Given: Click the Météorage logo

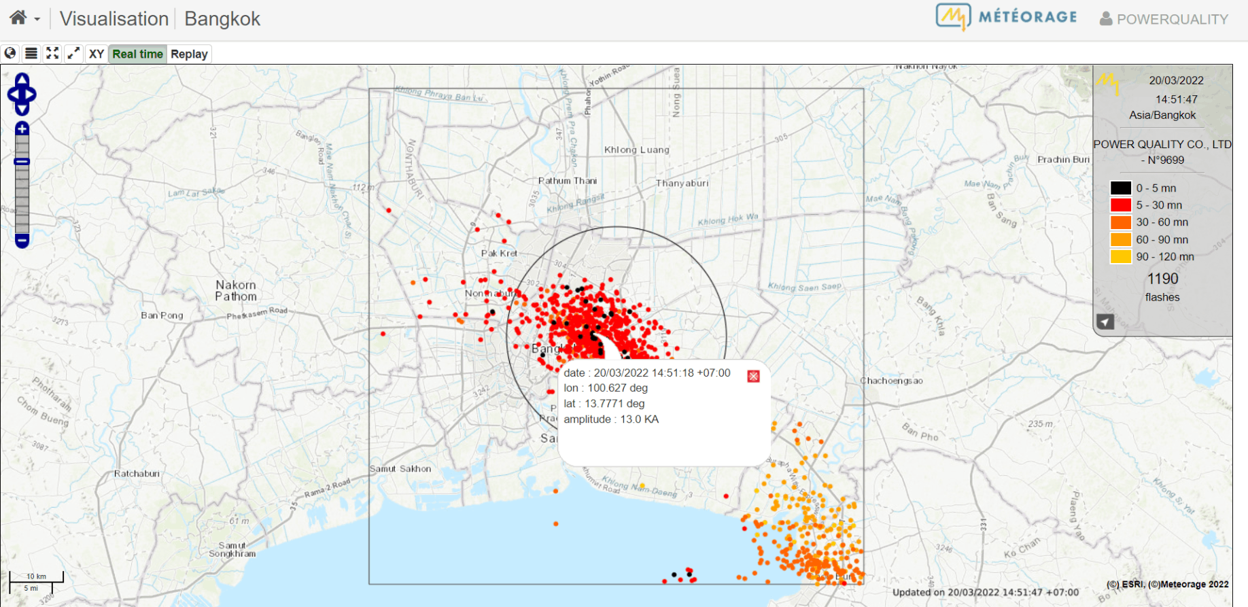Looking at the screenshot, I should click(1006, 17).
